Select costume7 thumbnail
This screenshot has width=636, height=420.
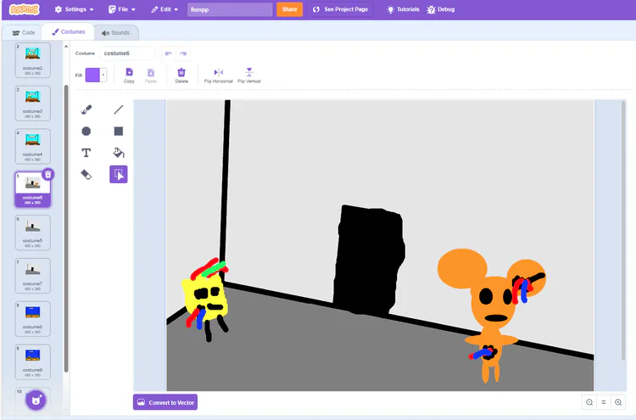[32, 276]
